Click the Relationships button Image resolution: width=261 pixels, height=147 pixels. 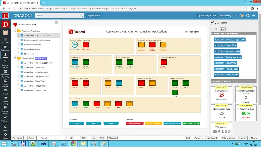[x=228, y=138]
